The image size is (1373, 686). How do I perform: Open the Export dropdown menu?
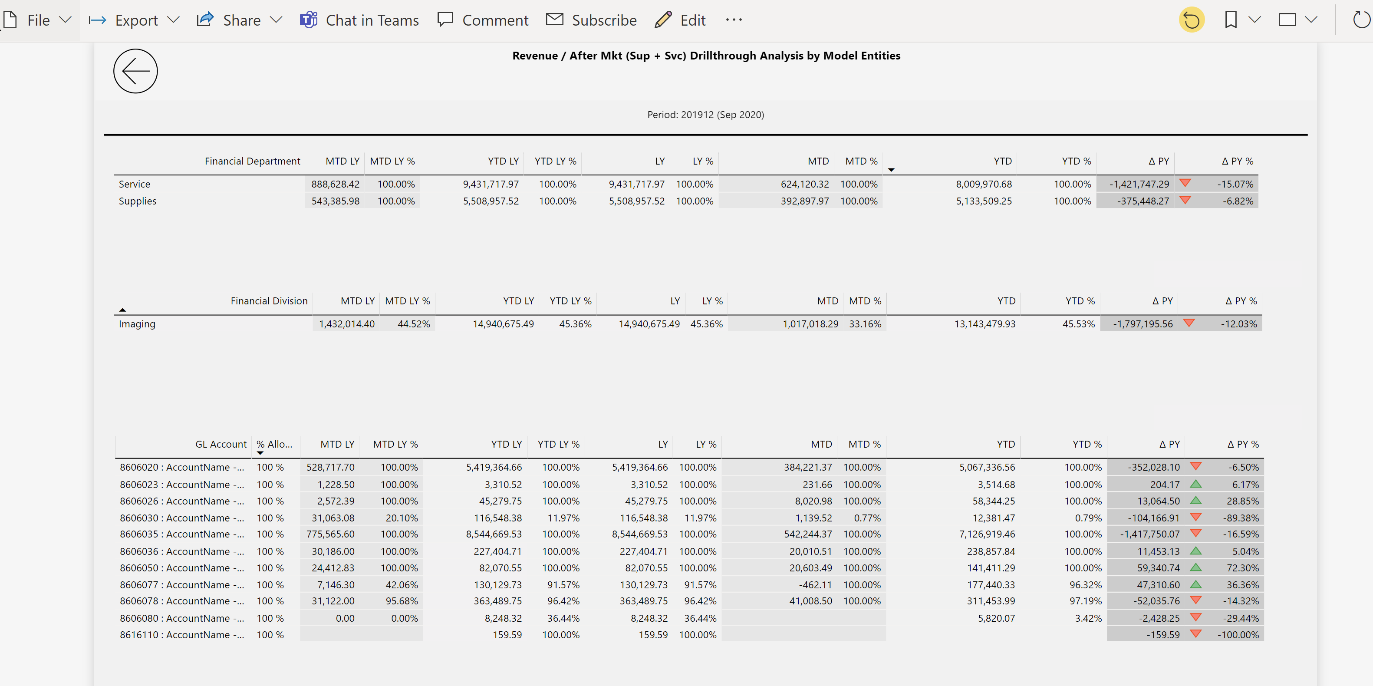134,20
